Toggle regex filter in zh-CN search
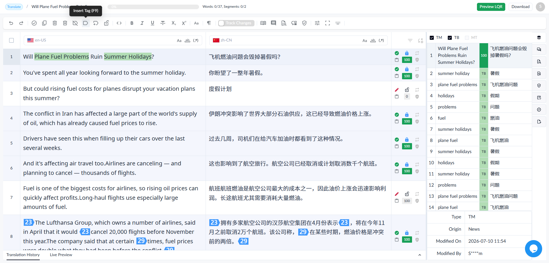 pyautogui.click(x=381, y=41)
